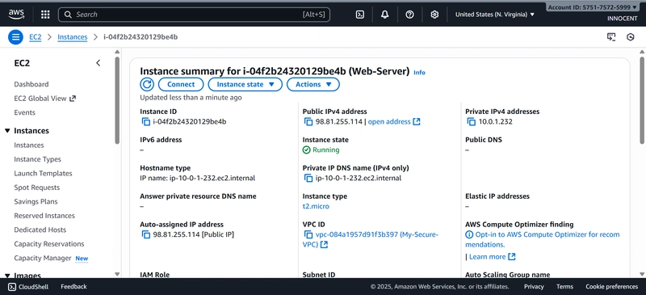Click external link icon after My-Secure-VPC
The height and width of the screenshot is (295, 646).
[x=325, y=245]
